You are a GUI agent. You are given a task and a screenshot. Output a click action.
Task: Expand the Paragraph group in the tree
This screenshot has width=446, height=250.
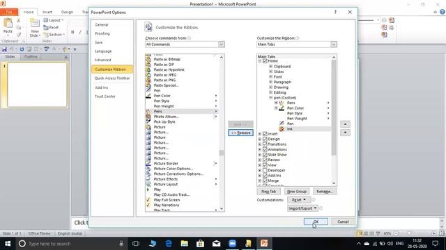[x=271, y=82]
